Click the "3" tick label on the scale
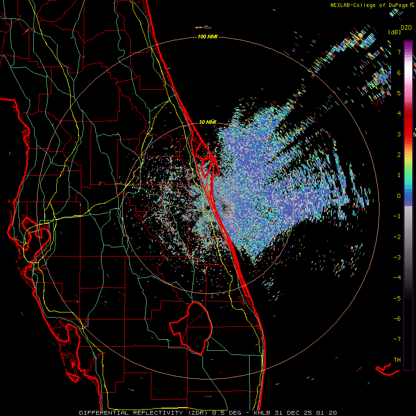Screen dimensions: 416x416 point(399,134)
